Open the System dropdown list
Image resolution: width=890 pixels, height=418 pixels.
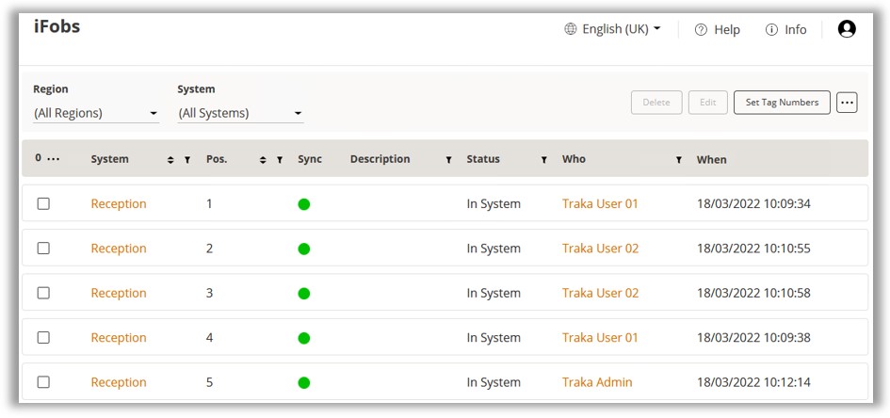[x=240, y=113]
